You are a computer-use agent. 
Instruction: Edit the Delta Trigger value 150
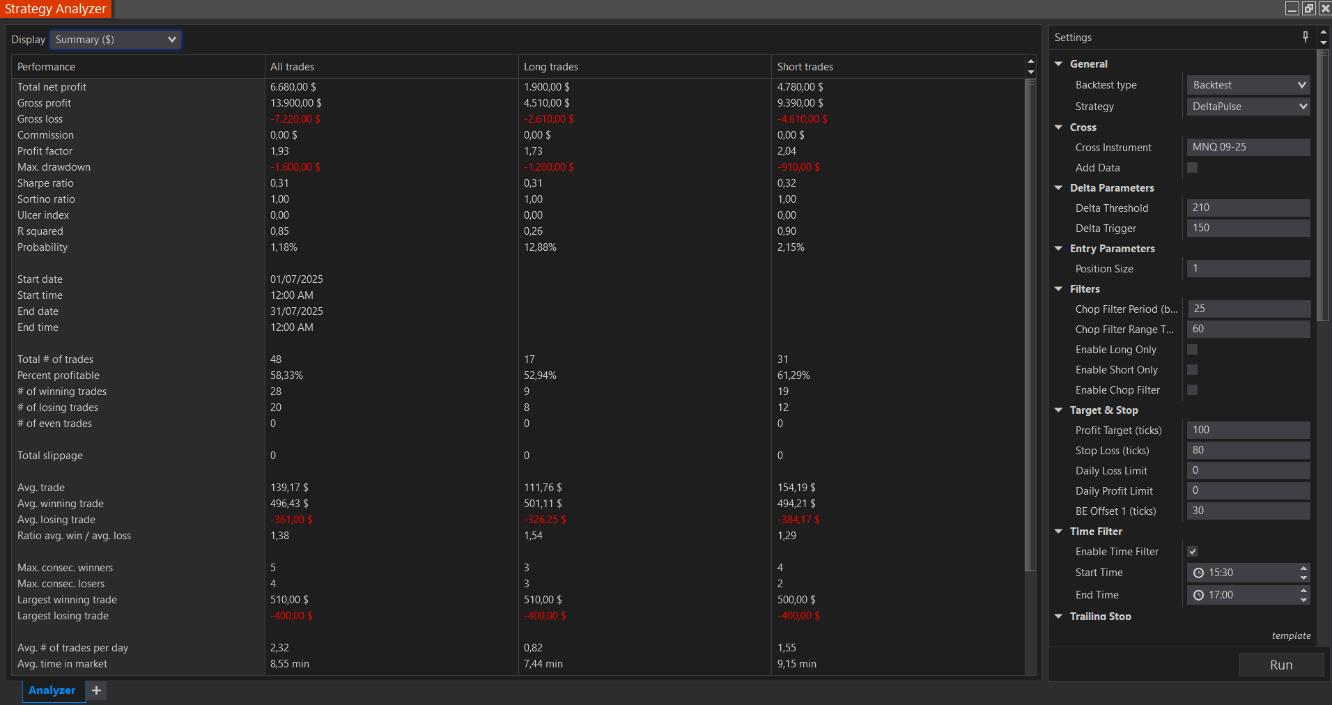(1248, 228)
